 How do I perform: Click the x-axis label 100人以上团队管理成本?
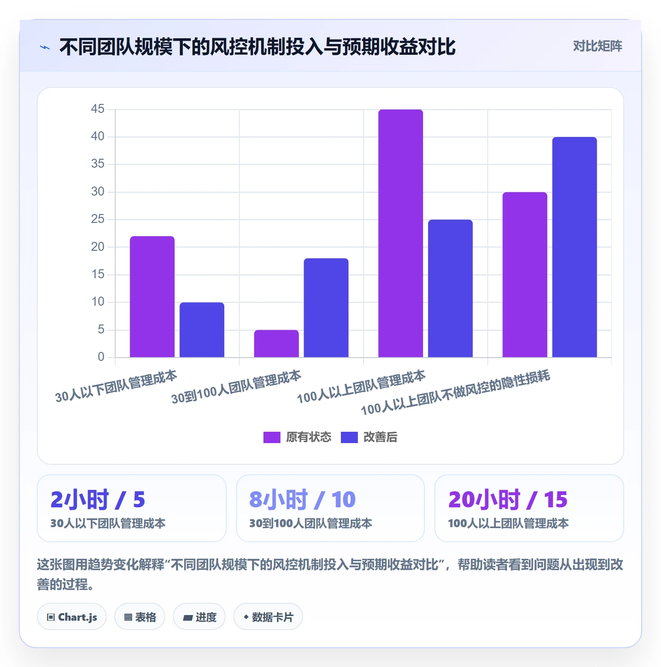click(361, 387)
